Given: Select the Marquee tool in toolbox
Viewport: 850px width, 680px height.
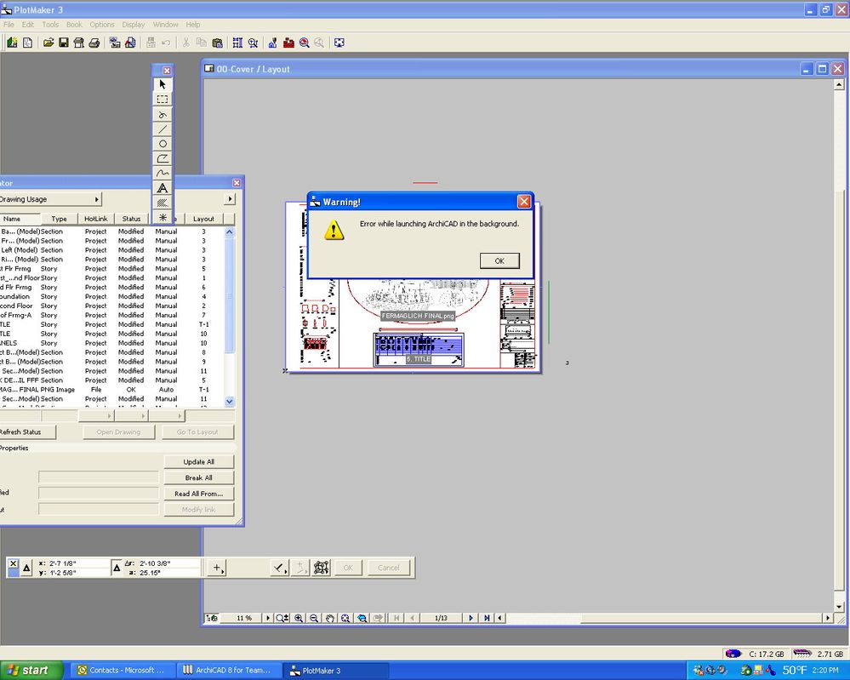Looking at the screenshot, I should [x=162, y=100].
